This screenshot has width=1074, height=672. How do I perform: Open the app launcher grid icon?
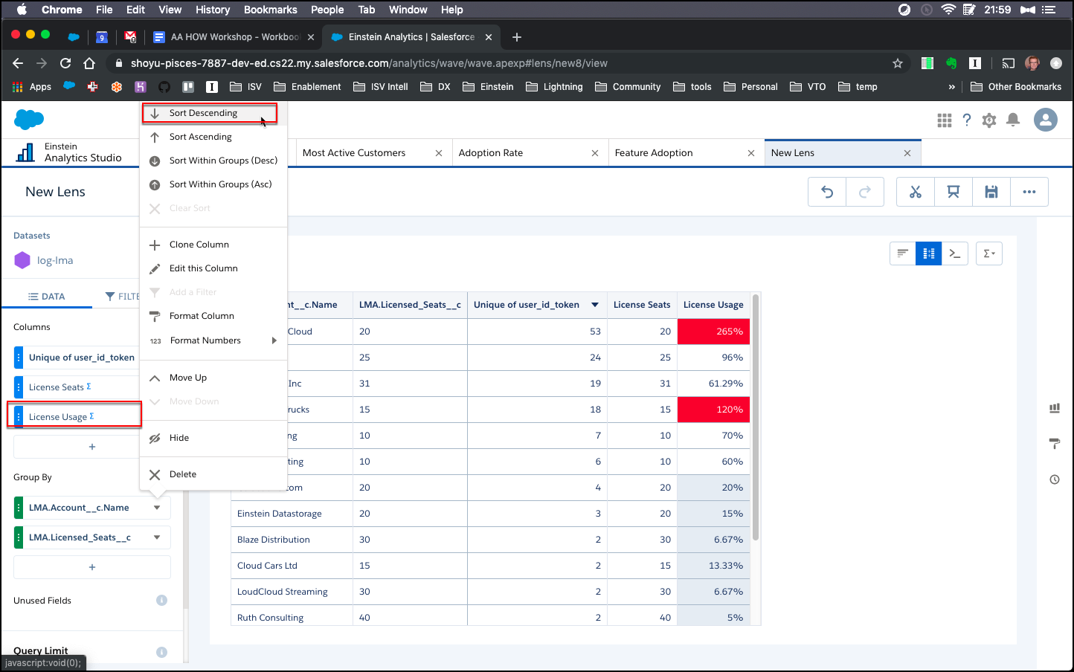click(945, 120)
